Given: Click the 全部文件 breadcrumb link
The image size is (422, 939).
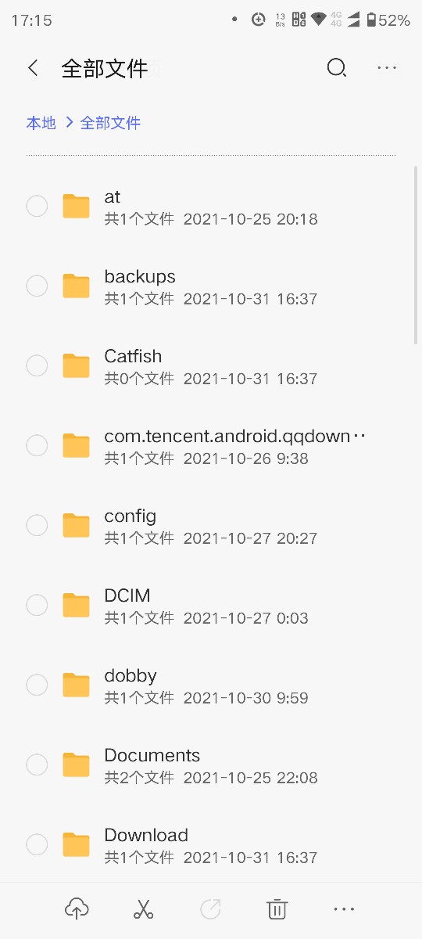Looking at the screenshot, I should [x=110, y=123].
